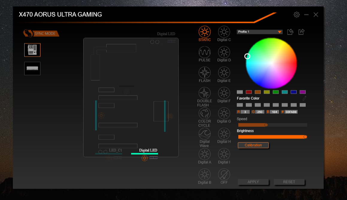Choose the green preset color swatch
The height and width of the screenshot is (200, 347).
[276, 92]
